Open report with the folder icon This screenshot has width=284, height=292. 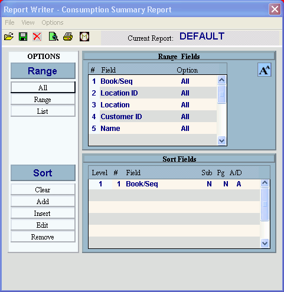pyautogui.click(x=9, y=37)
